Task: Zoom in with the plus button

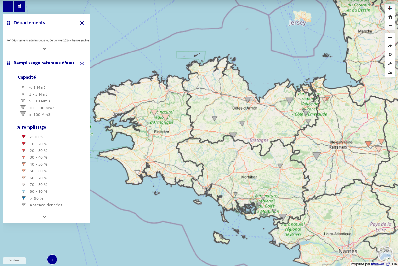Action: tap(390, 8)
